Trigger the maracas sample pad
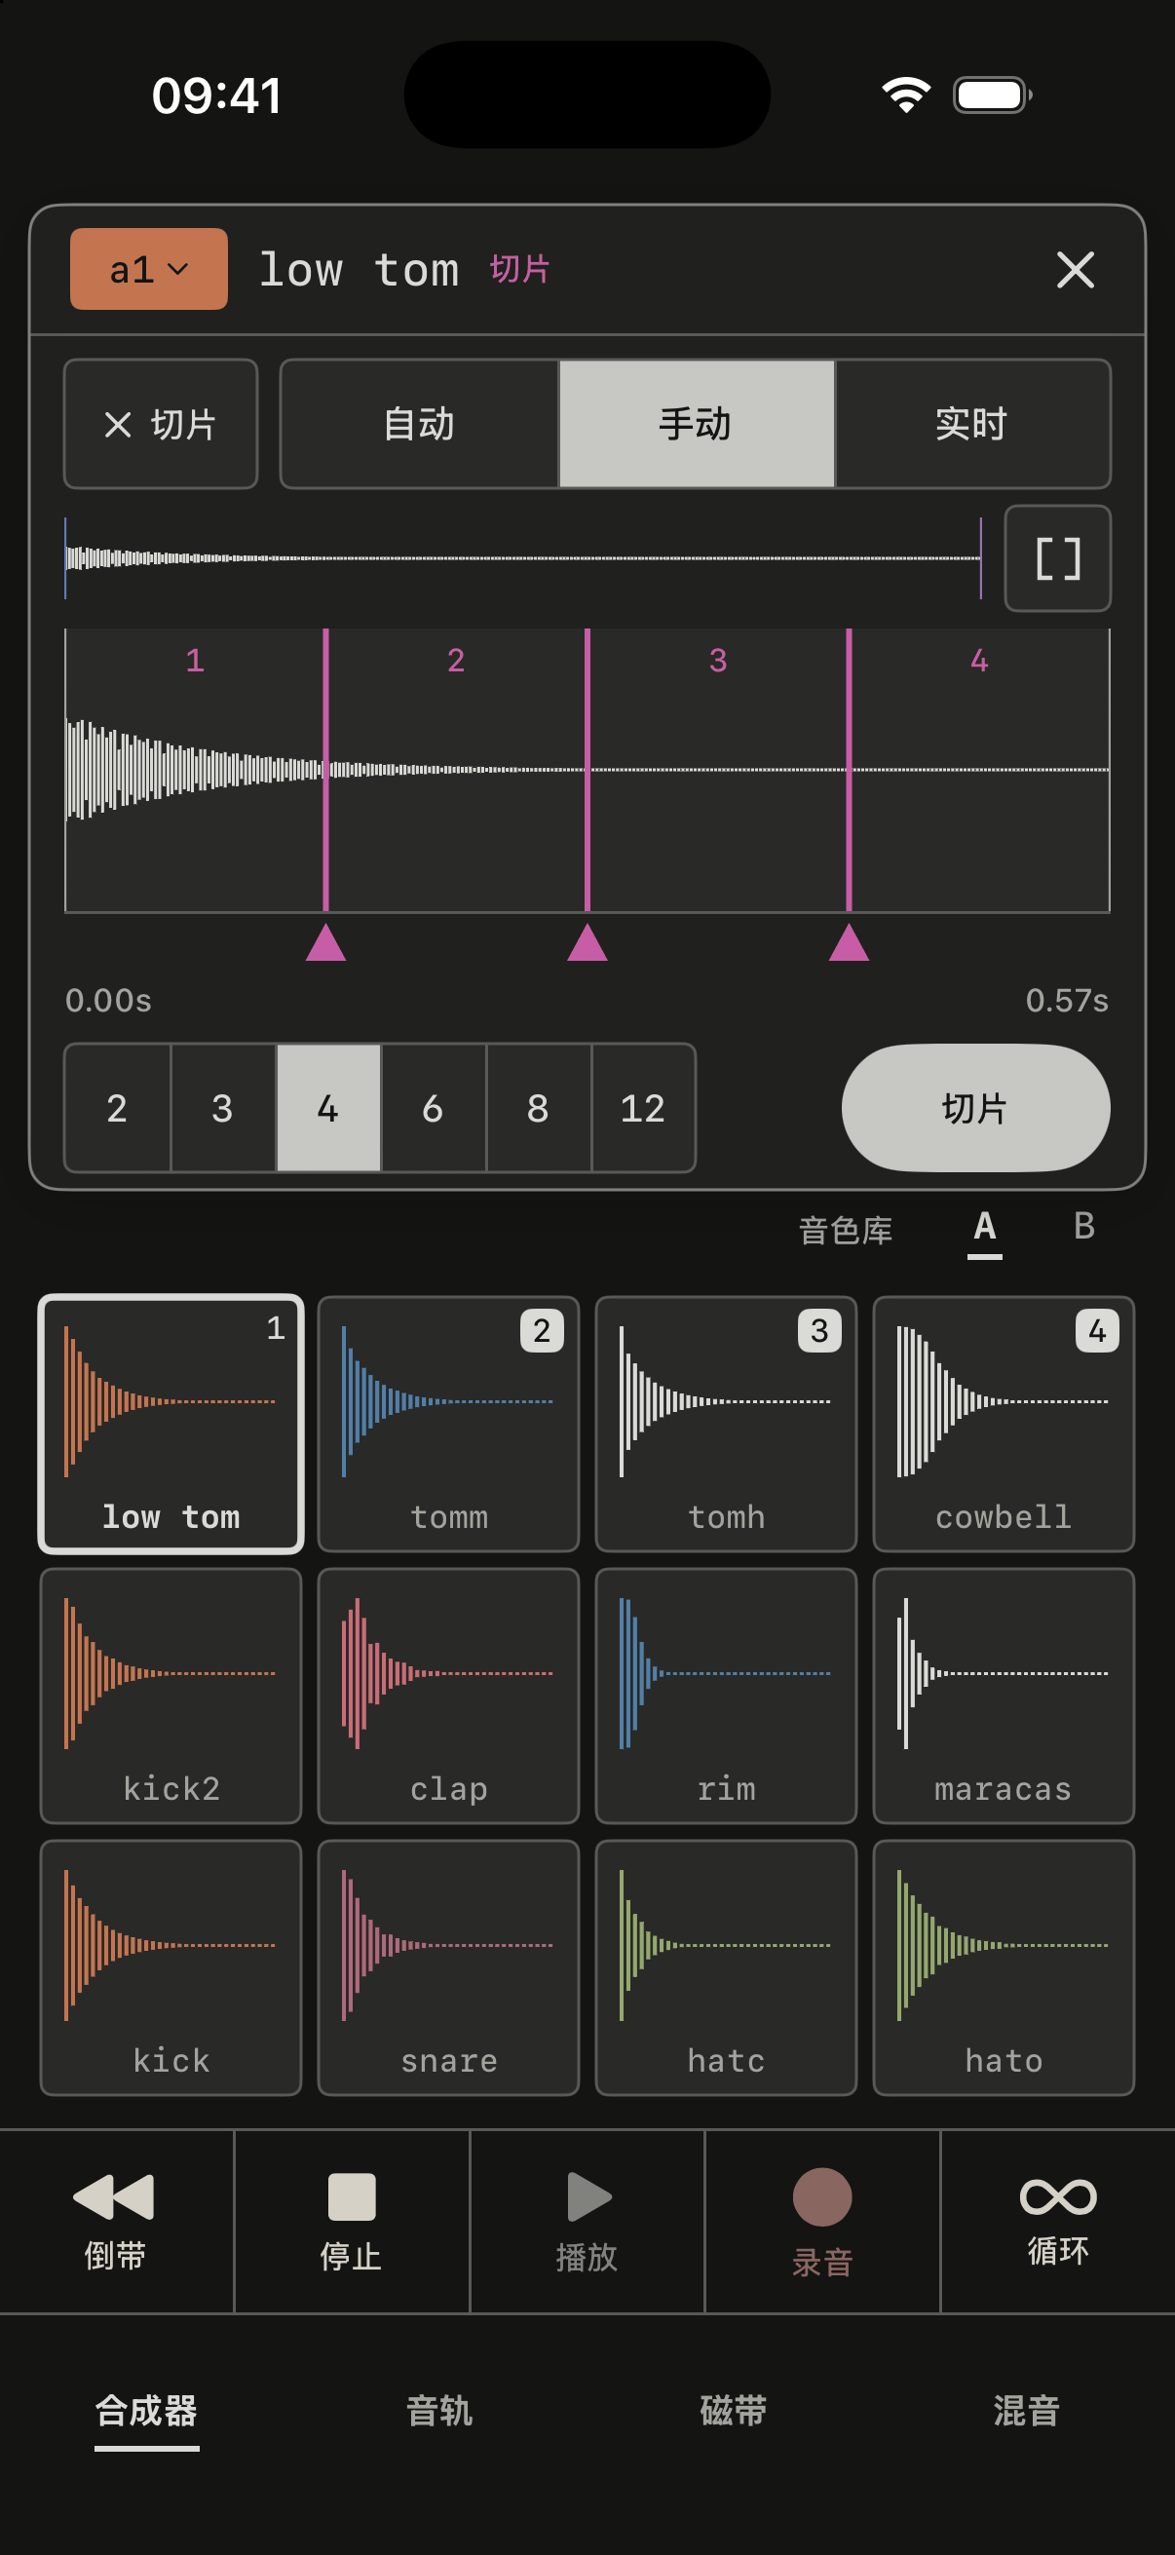 [1004, 1696]
